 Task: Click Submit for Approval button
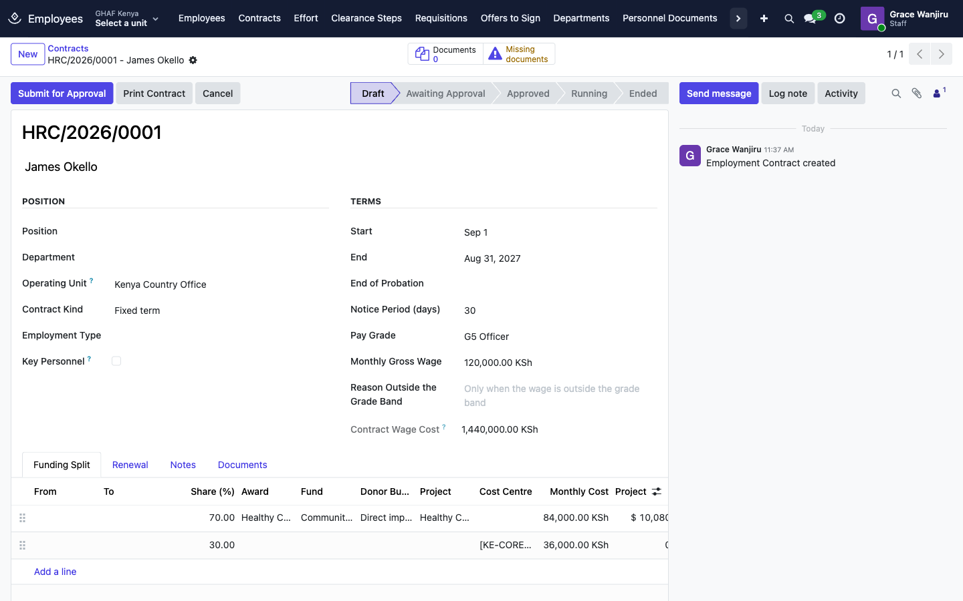pyautogui.click(x=62, y=93)
